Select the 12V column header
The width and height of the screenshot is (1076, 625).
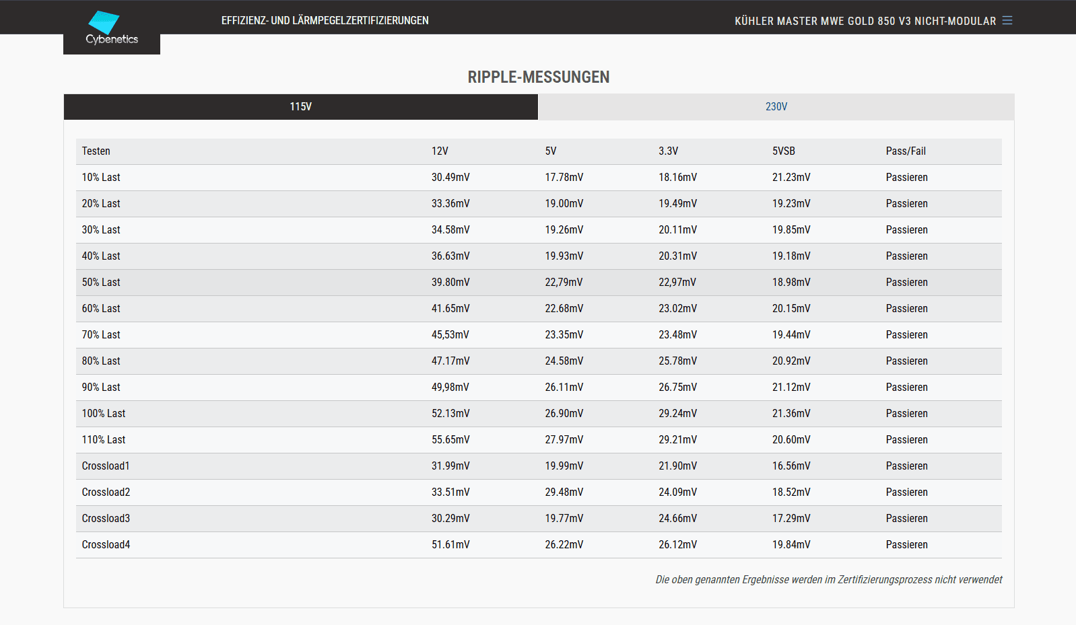pos(440,151)
